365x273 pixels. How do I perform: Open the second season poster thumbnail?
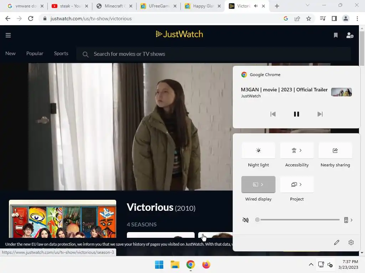(215, 235)
